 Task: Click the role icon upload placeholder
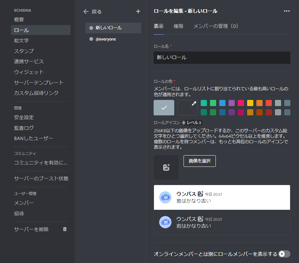click(166, 168)
